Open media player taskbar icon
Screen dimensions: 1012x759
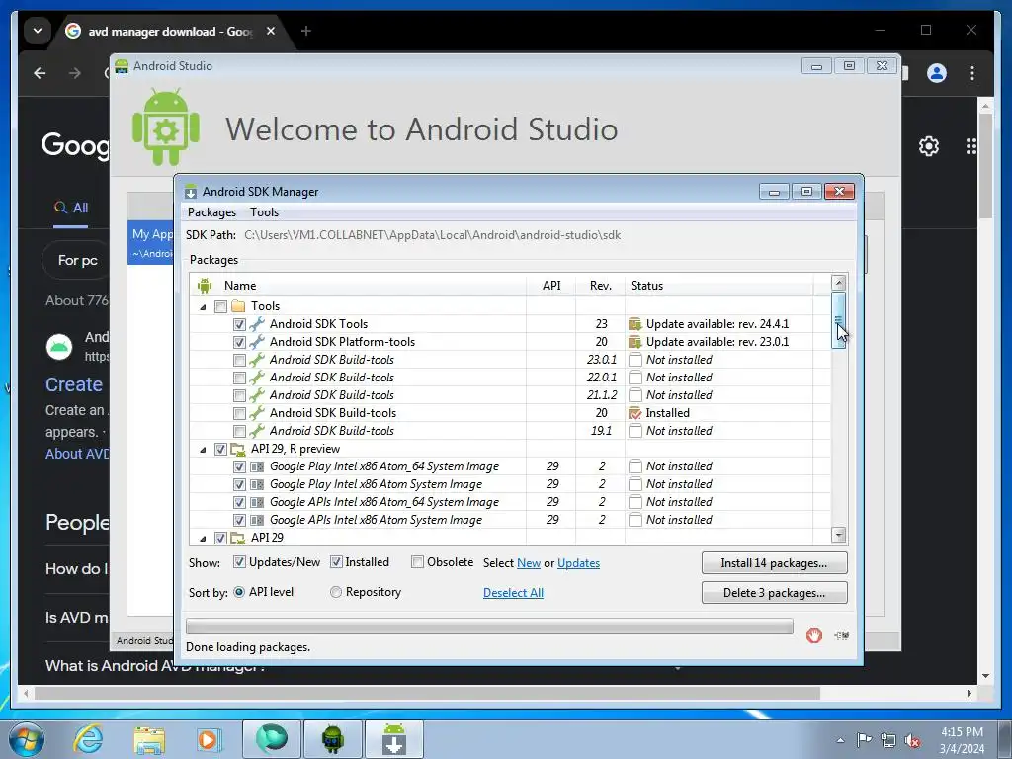pyautogui.click(x=209, y=739)
